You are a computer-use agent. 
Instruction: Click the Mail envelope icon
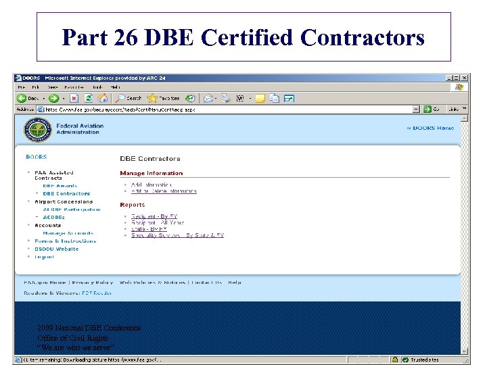click(208, 99)
